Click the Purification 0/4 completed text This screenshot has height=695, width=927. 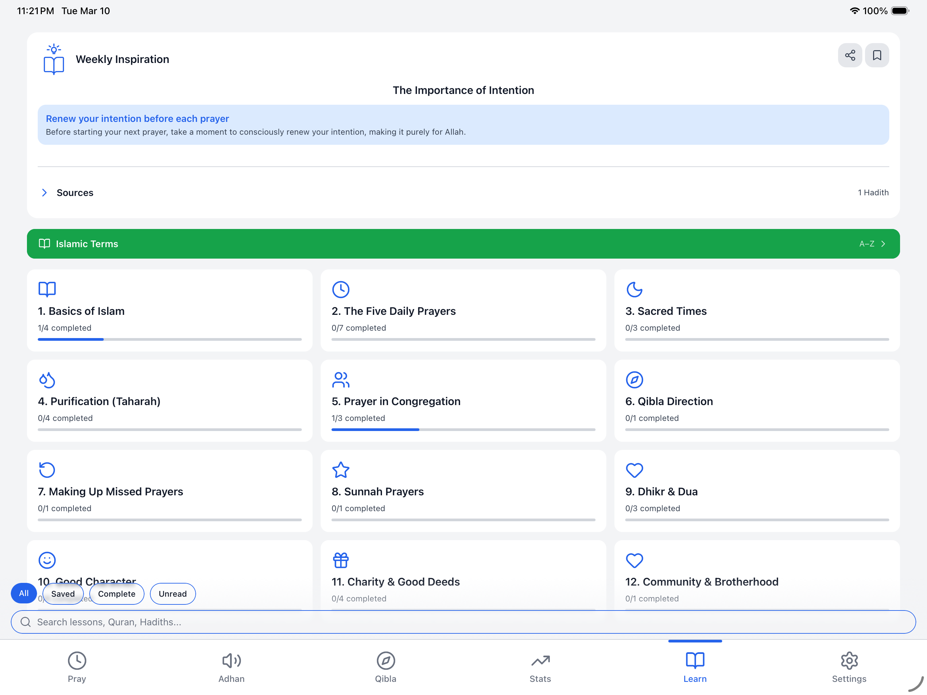[x=65, y=418]
